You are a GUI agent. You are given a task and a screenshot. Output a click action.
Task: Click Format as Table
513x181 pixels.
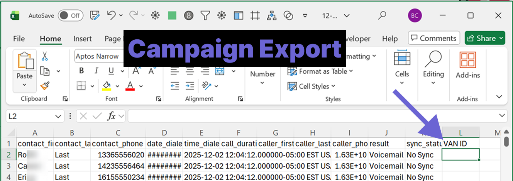[x=320, y=71]
